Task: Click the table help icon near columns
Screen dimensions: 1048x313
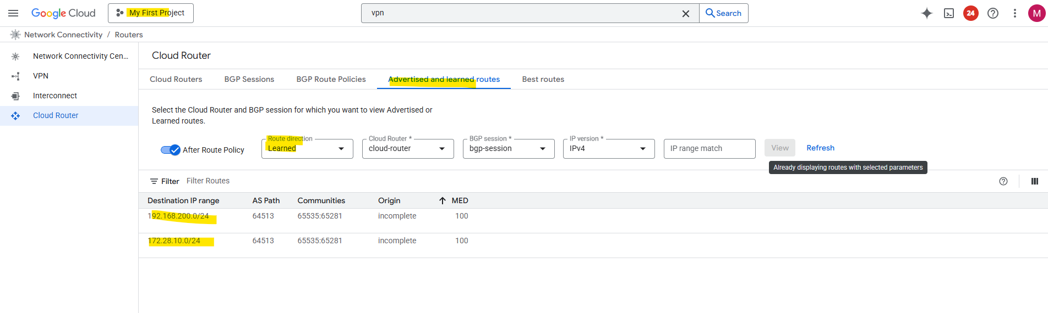Action: (x=1003, y=181)
